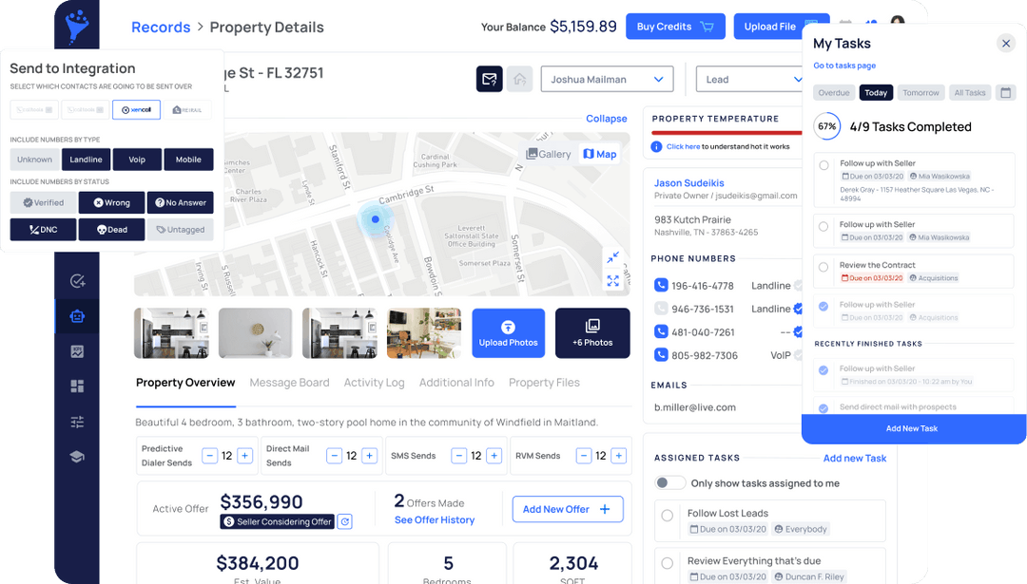1027x584 pixels.
Task: Switch to the Gallery view
Action: click(x=549, y=154)
